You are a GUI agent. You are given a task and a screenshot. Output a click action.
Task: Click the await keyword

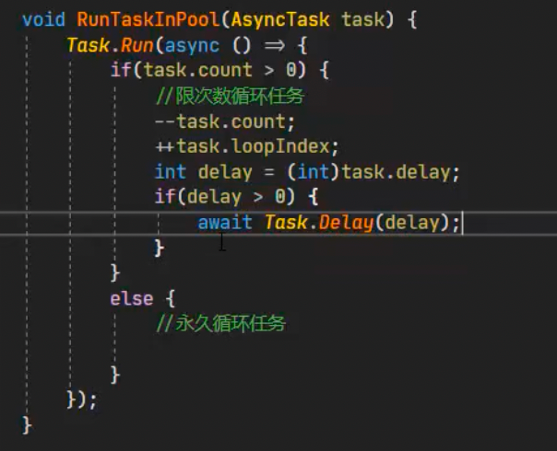pos(225,223)
